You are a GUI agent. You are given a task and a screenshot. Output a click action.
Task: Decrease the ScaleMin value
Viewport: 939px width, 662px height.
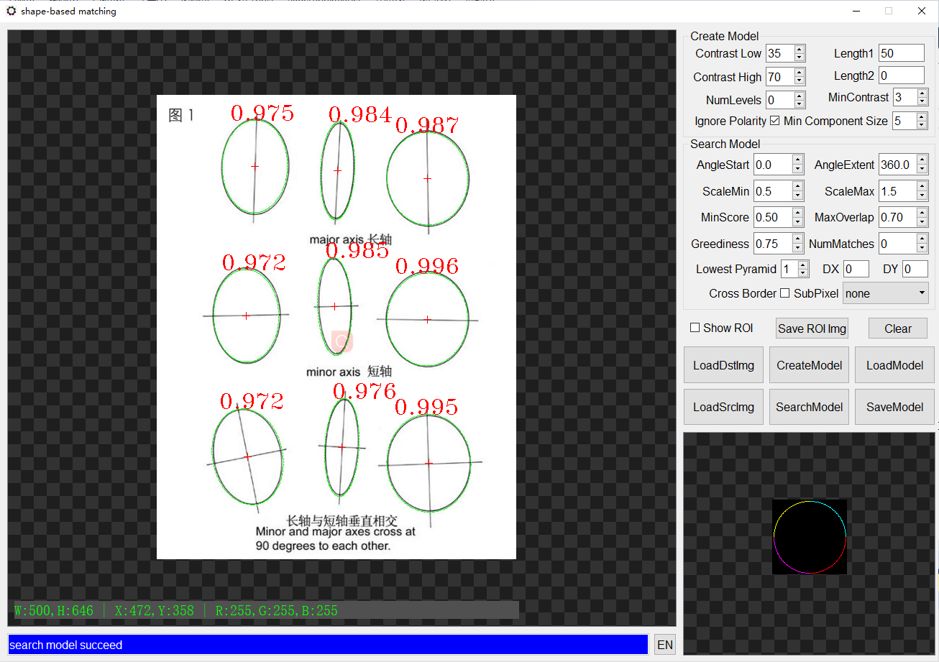pyautogui.click(x=797, y=196)
